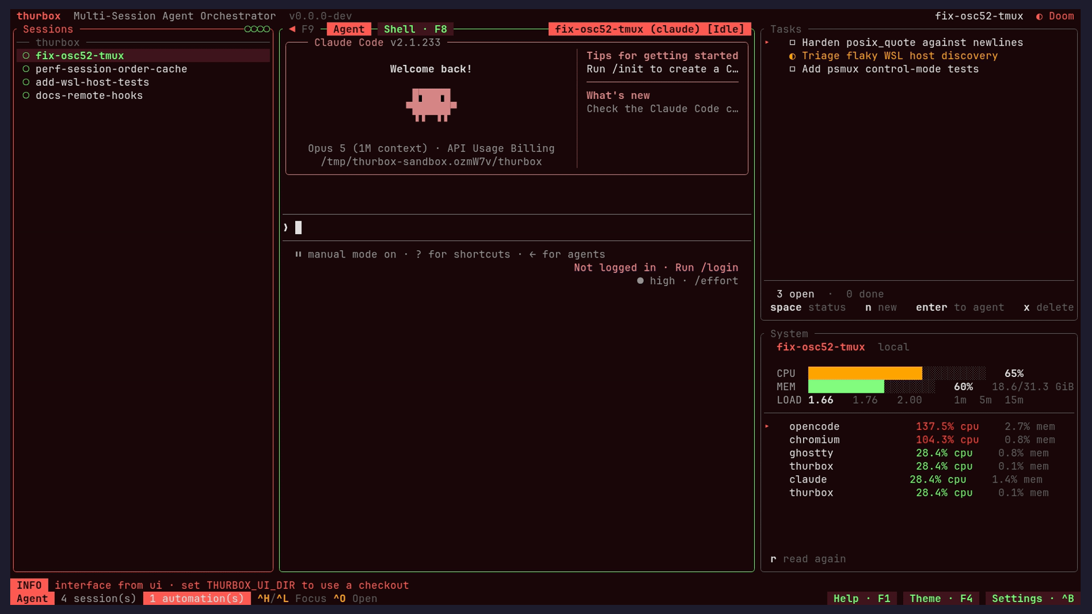Click the sandbox path '/tmp/thurbox-sandbox.ozmW7v/thurbox'

coord(431,161)
